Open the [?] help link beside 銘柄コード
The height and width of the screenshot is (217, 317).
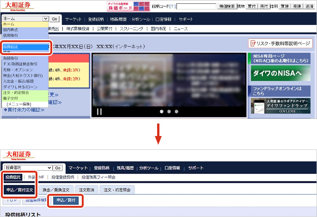coord(172,6)
